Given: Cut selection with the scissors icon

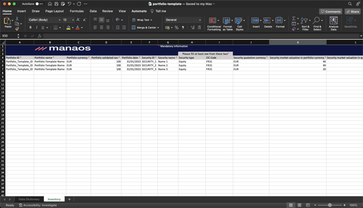Looking at the screenshot, I should point(17,19).
